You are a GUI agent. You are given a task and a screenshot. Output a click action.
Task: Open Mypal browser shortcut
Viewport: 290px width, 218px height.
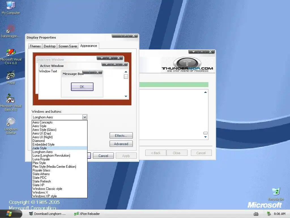coord(11,77)
